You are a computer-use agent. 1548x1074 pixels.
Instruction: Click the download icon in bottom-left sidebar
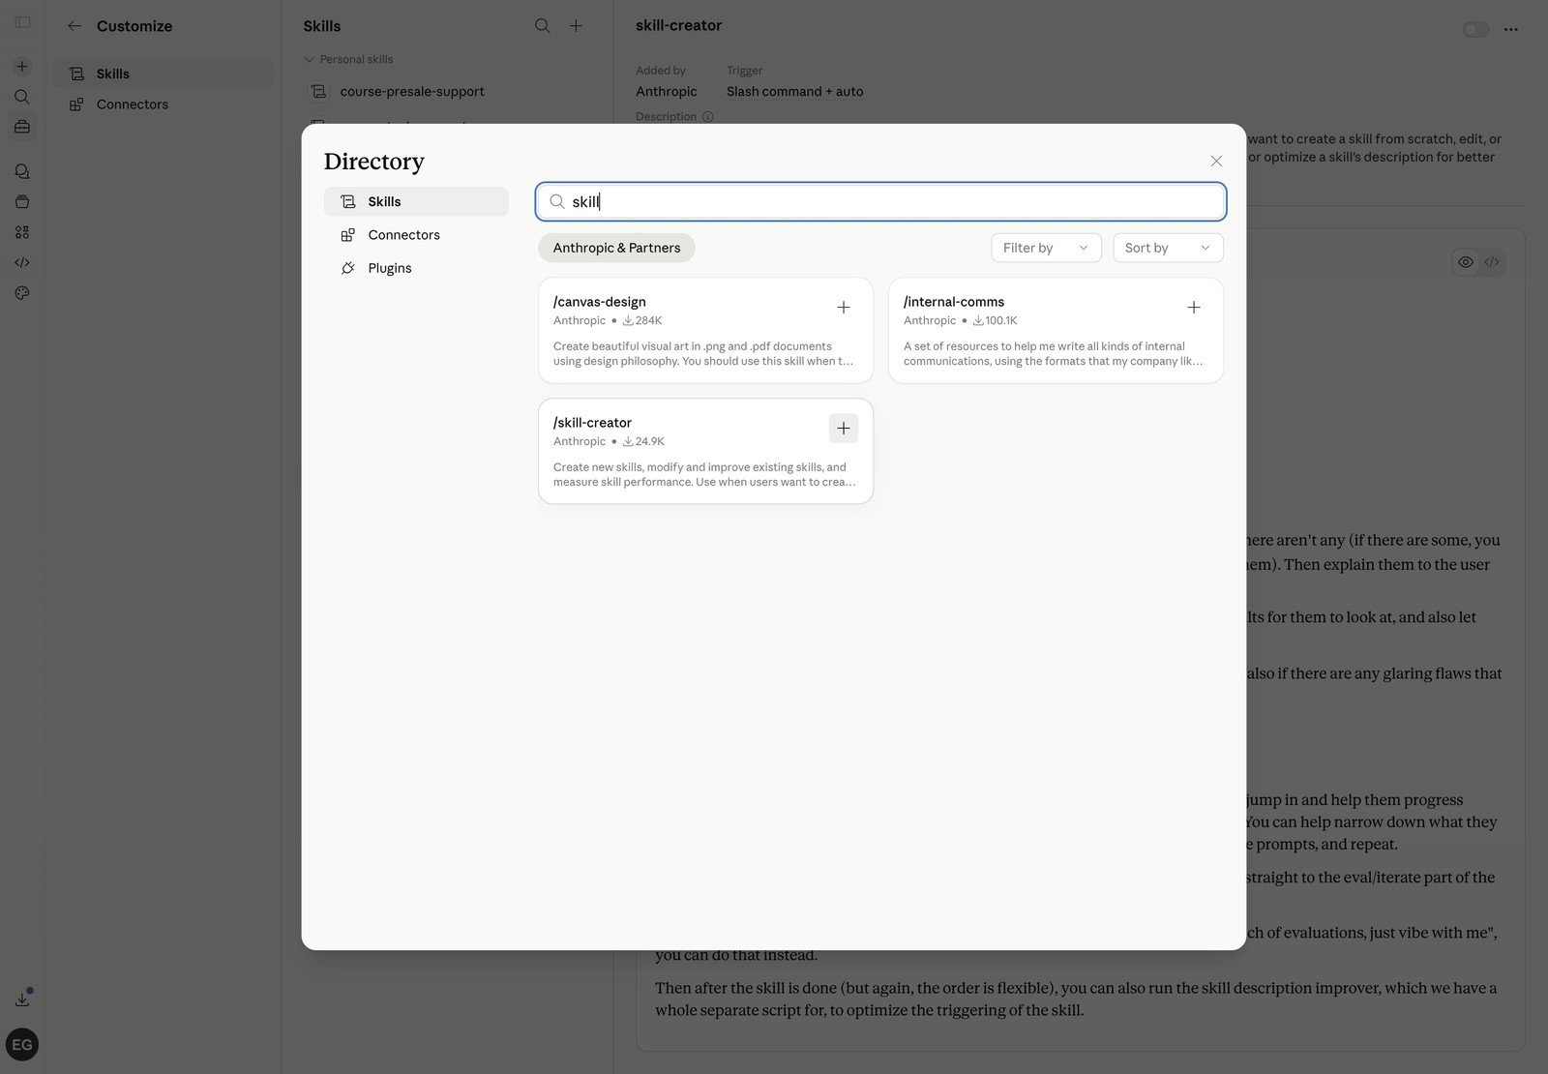[x=22, y=999]
